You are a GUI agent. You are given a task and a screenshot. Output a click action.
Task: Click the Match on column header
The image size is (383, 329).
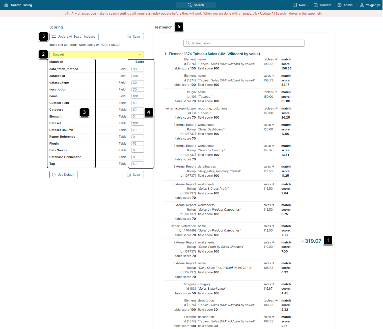click(x=56, y=62)
